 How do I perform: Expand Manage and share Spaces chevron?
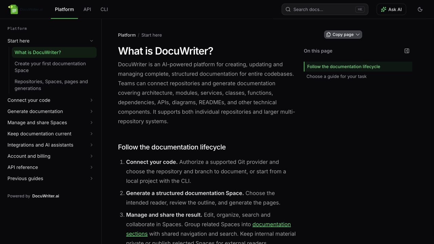[x=92, y=123]
